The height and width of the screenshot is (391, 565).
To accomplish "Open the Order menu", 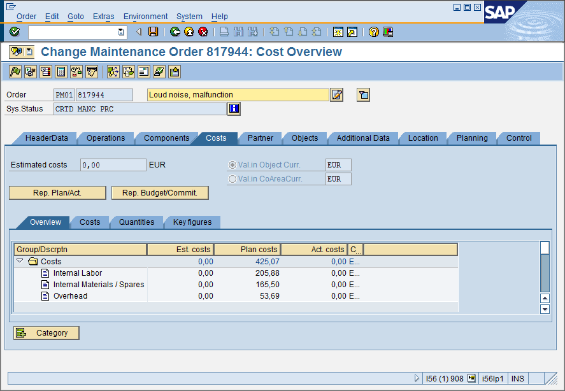I will pyautogui.click(x=26, y=17).
